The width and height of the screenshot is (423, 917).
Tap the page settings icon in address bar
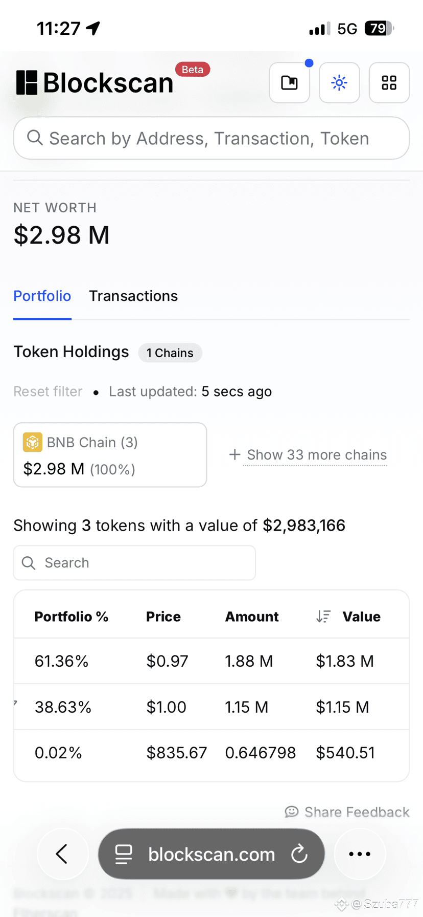coord(124,854)
